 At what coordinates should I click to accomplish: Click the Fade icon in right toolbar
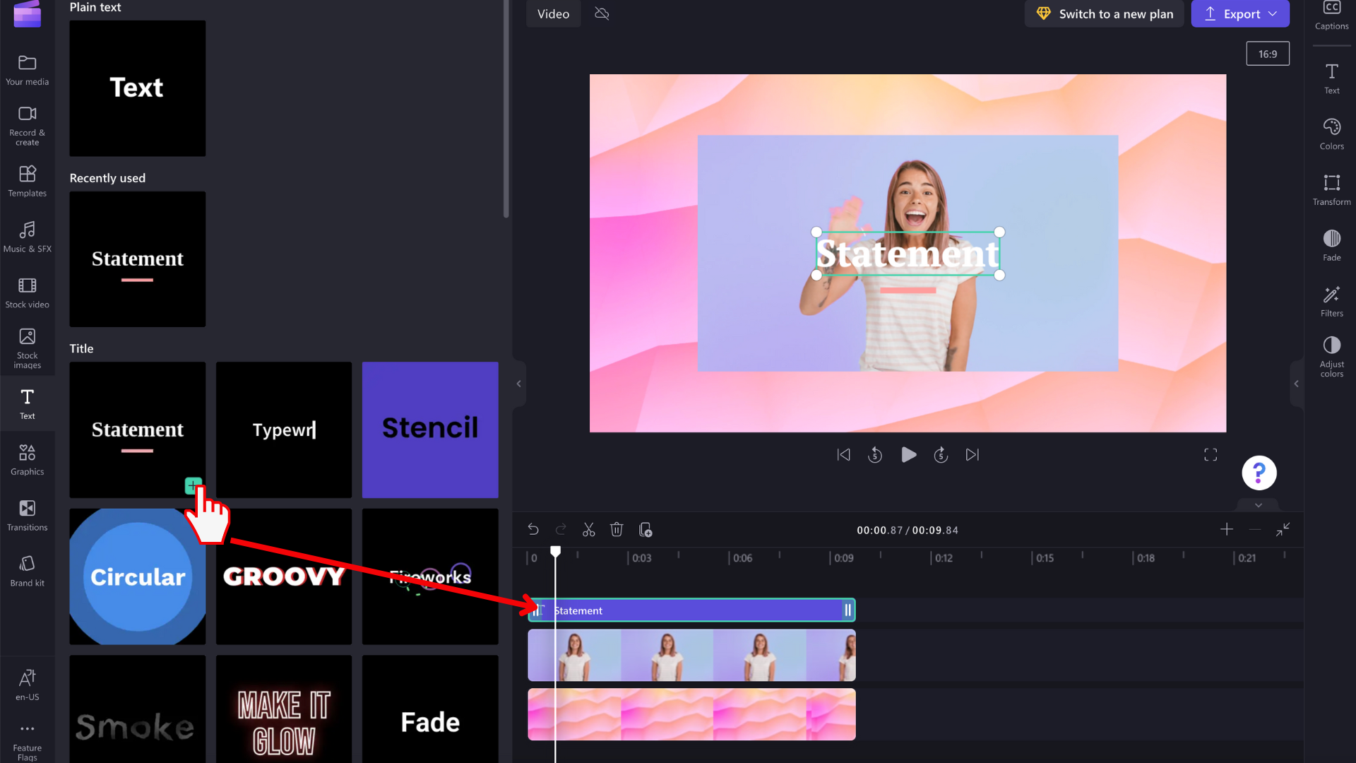tap(1332, 239)
